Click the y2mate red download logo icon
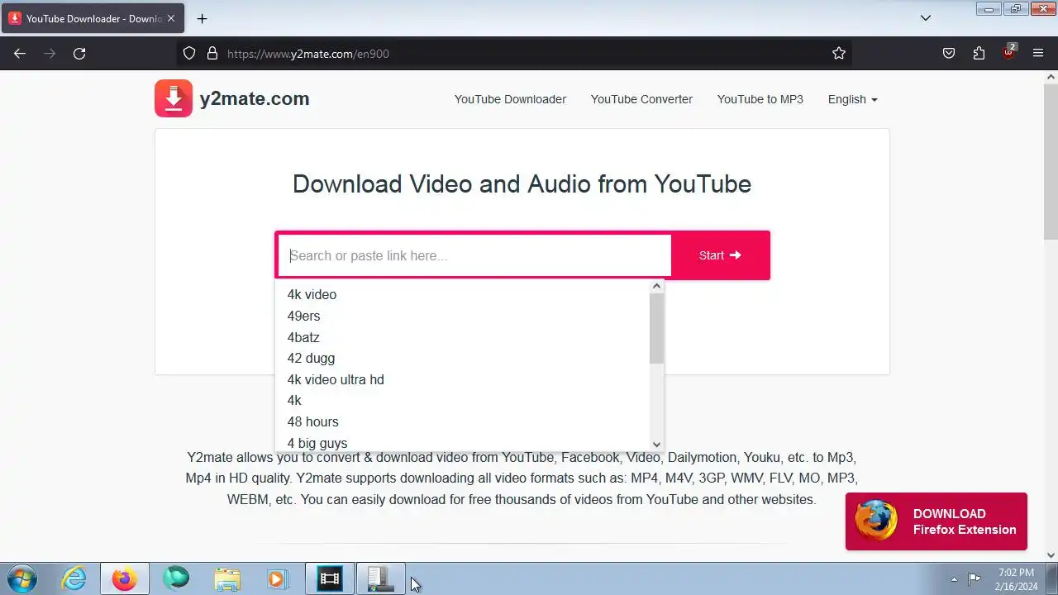 pyautogui.click(x=174, y=98)
